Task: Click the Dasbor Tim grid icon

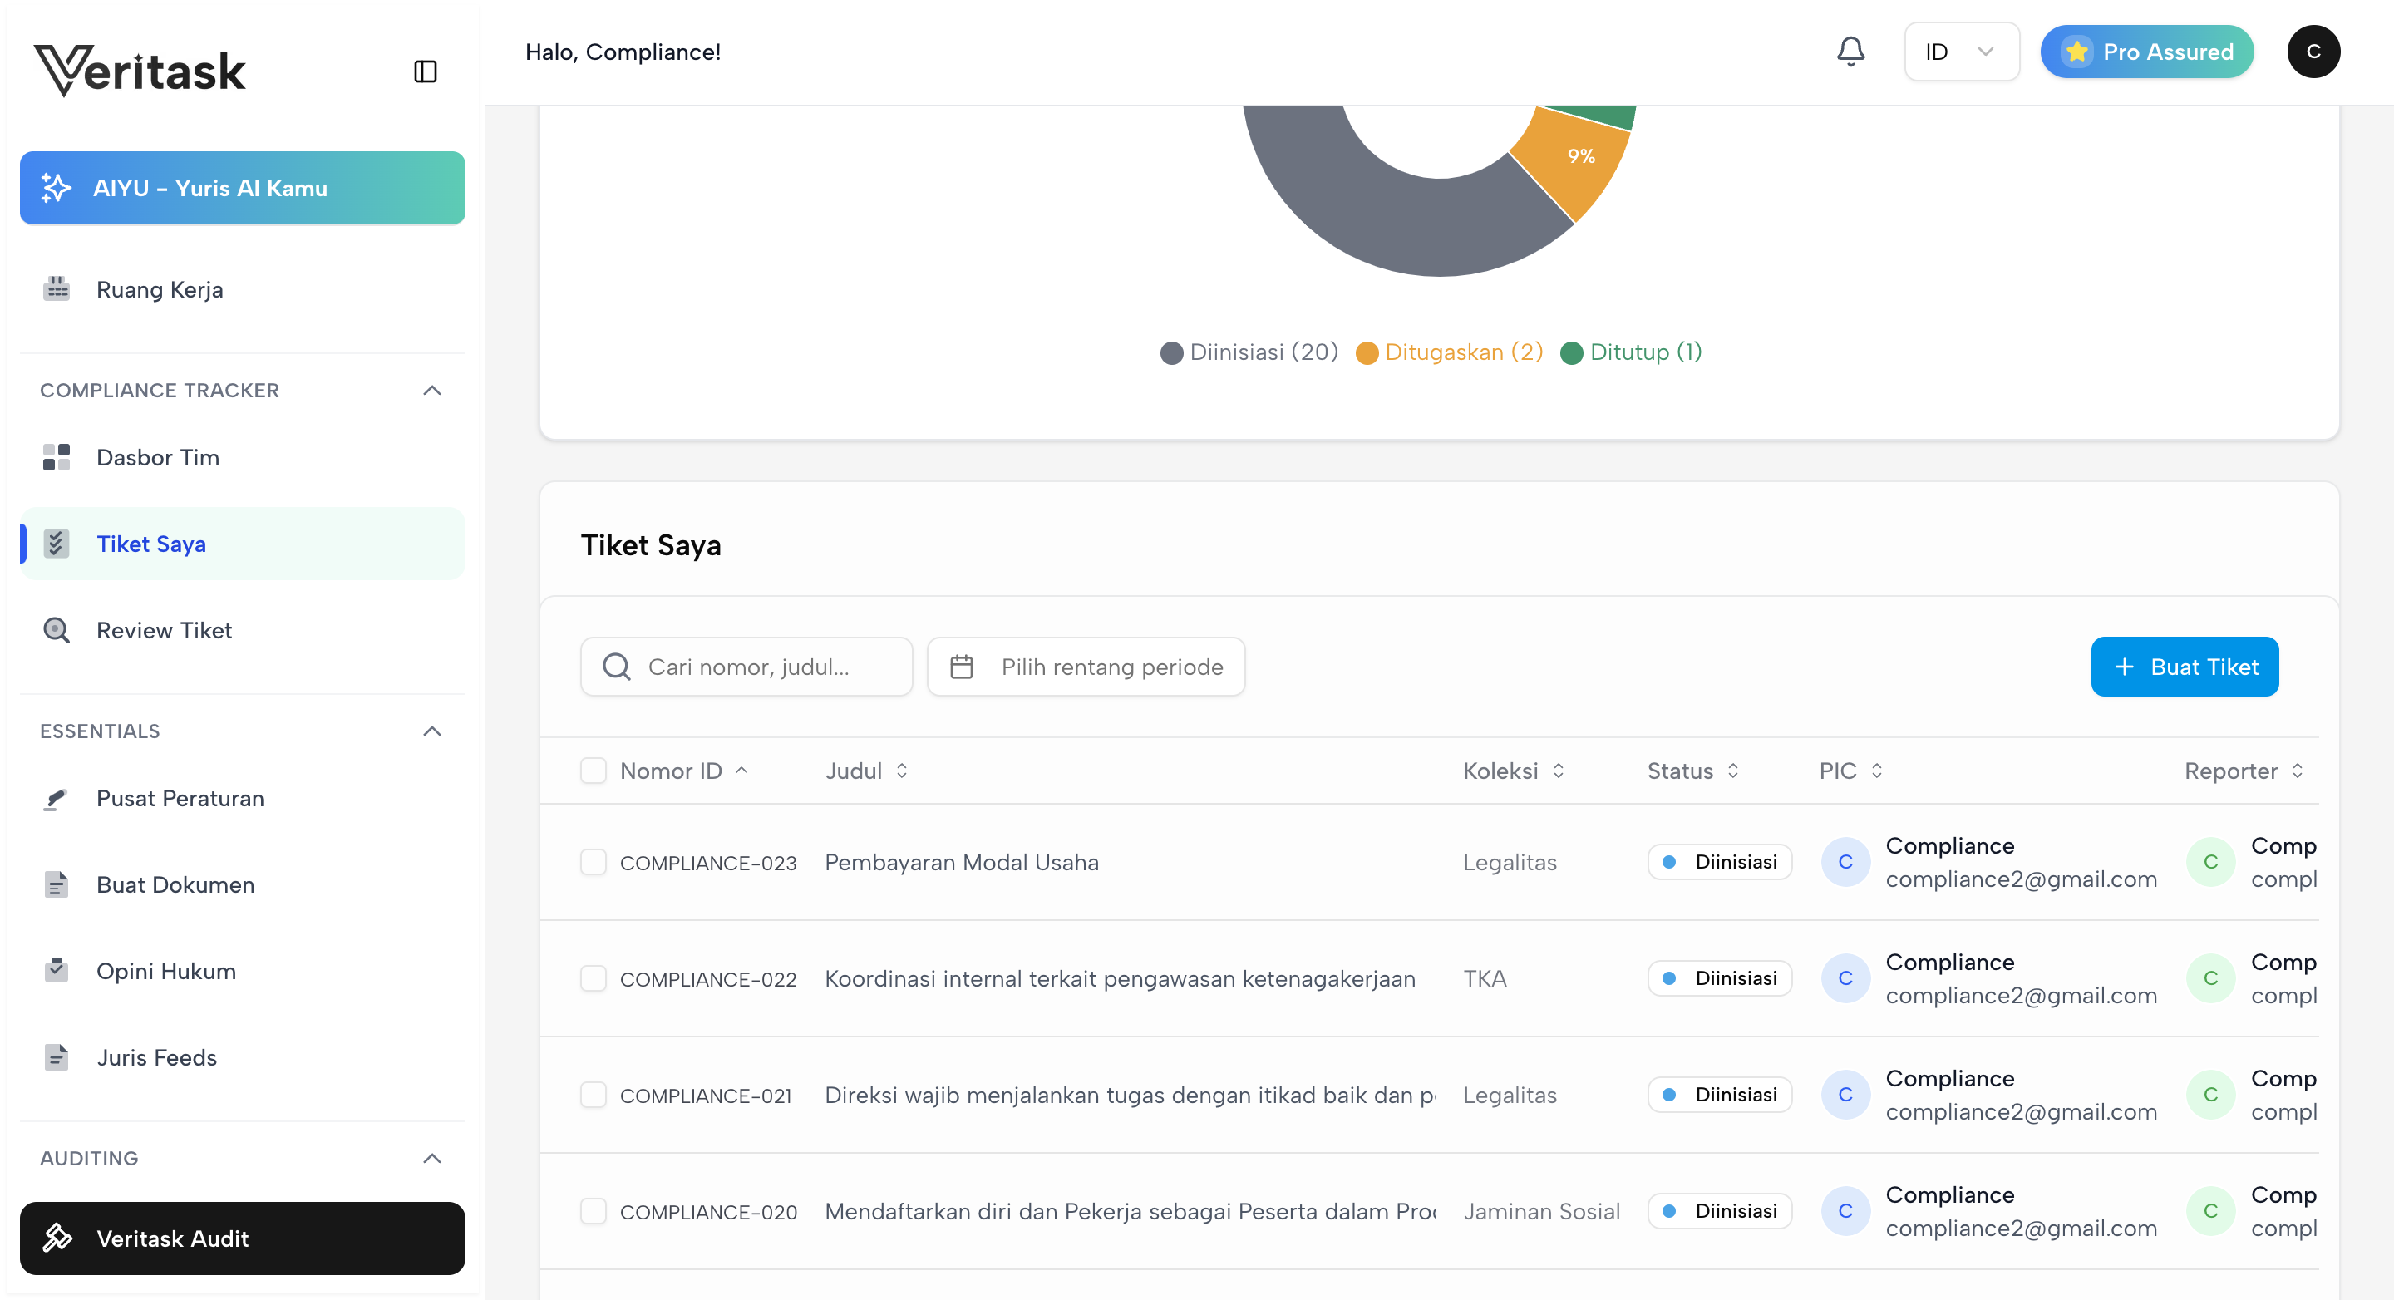Action: click(x=56, y=457)
